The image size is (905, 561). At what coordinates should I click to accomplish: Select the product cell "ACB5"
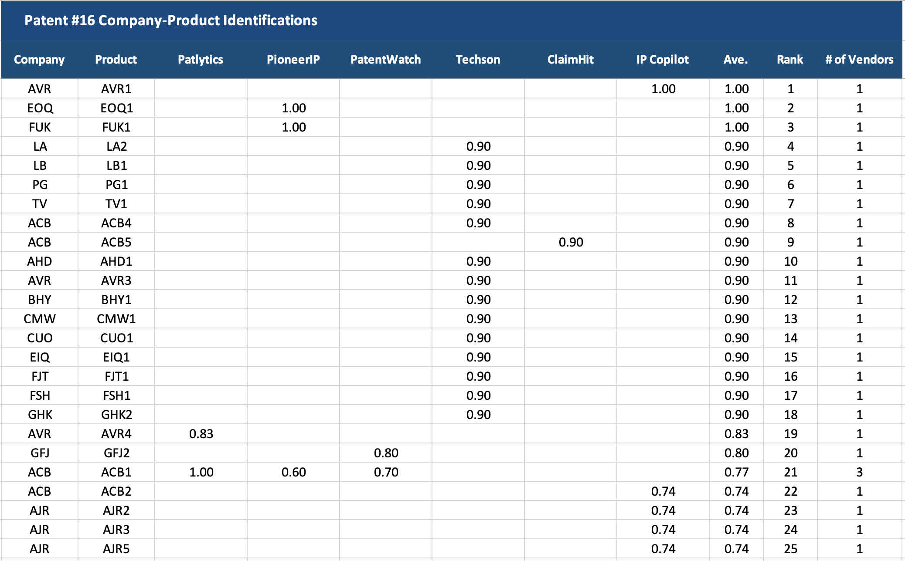[x=116, y=242]
